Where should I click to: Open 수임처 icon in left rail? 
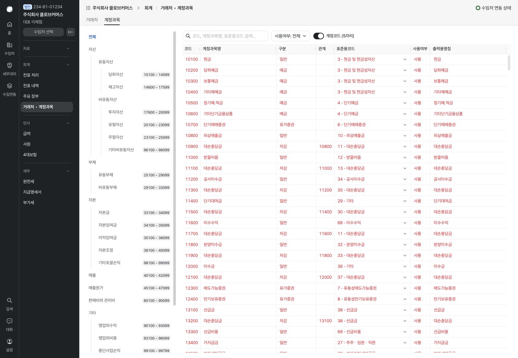click(x=10, y=45)
